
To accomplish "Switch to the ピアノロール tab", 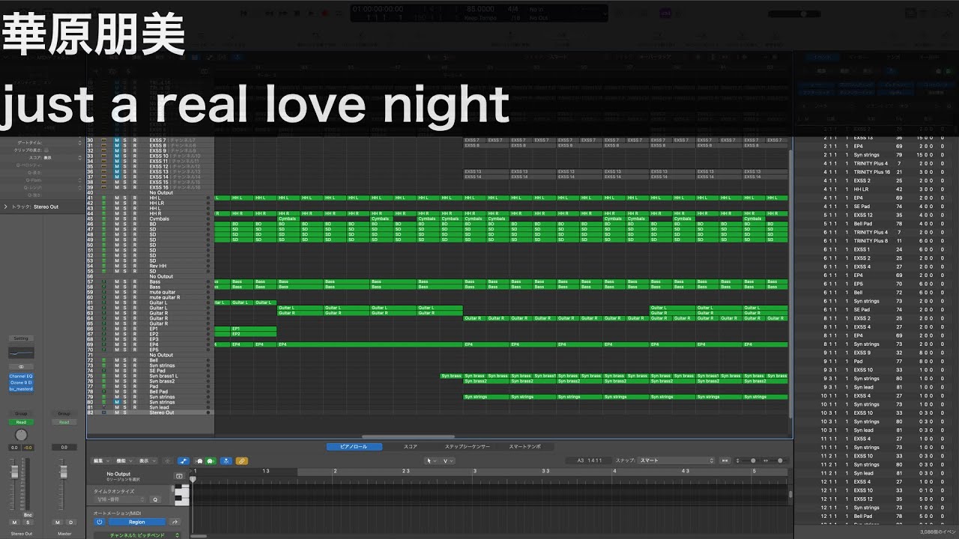I will pos(354,446).
